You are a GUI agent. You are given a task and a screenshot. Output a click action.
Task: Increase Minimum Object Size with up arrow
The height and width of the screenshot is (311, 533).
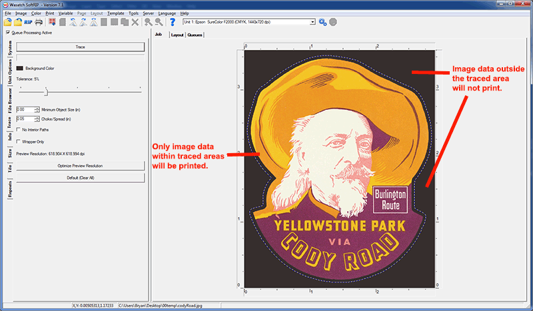(x=37, y=108)
